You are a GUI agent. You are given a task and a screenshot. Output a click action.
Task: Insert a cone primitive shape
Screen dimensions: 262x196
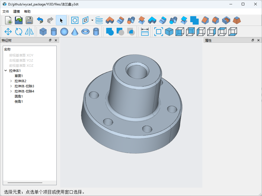click(75, 31)
